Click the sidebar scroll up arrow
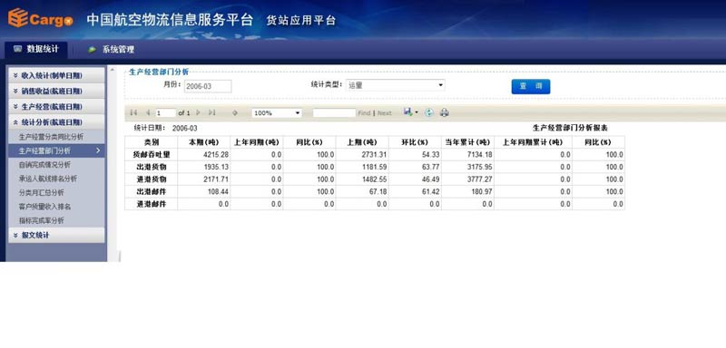726x348 pixels. point(112,70)
